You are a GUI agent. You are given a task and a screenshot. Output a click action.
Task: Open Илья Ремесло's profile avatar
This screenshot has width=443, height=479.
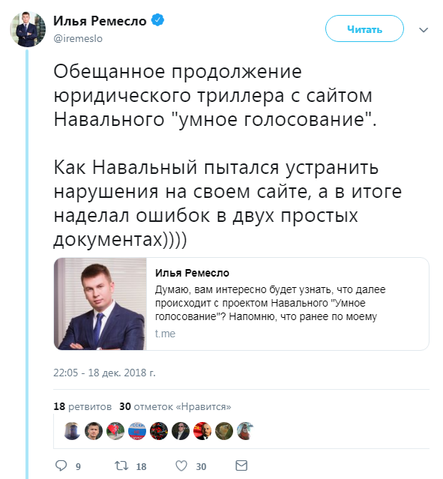pyautogui.click(x=28, y=29)
